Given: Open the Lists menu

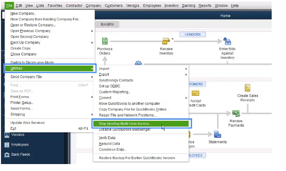Looking at the screenshot, I should (x=40, y=6).
